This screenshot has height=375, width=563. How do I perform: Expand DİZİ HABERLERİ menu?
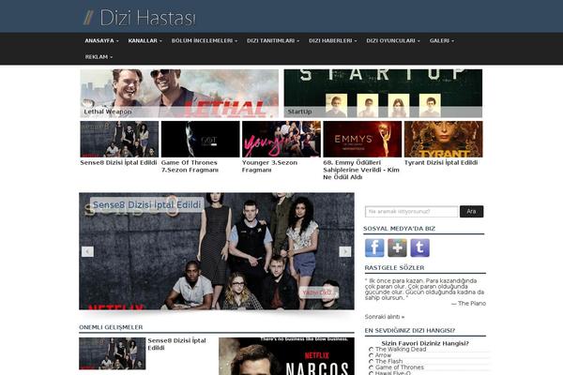(x=333, y=41)
